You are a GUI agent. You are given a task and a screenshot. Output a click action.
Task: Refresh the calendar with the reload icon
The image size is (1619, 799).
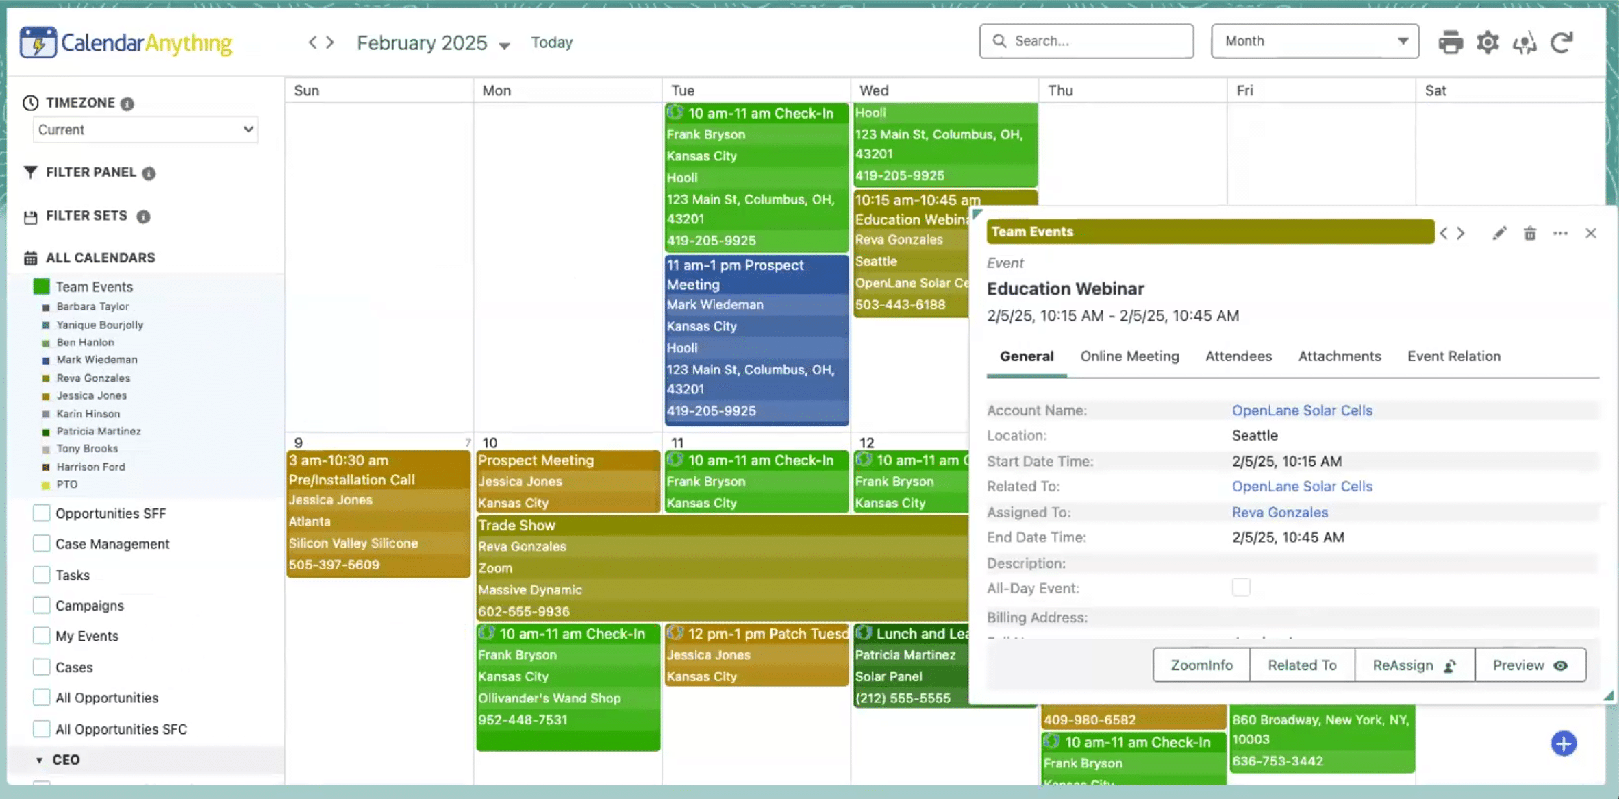click(1562, 42)
